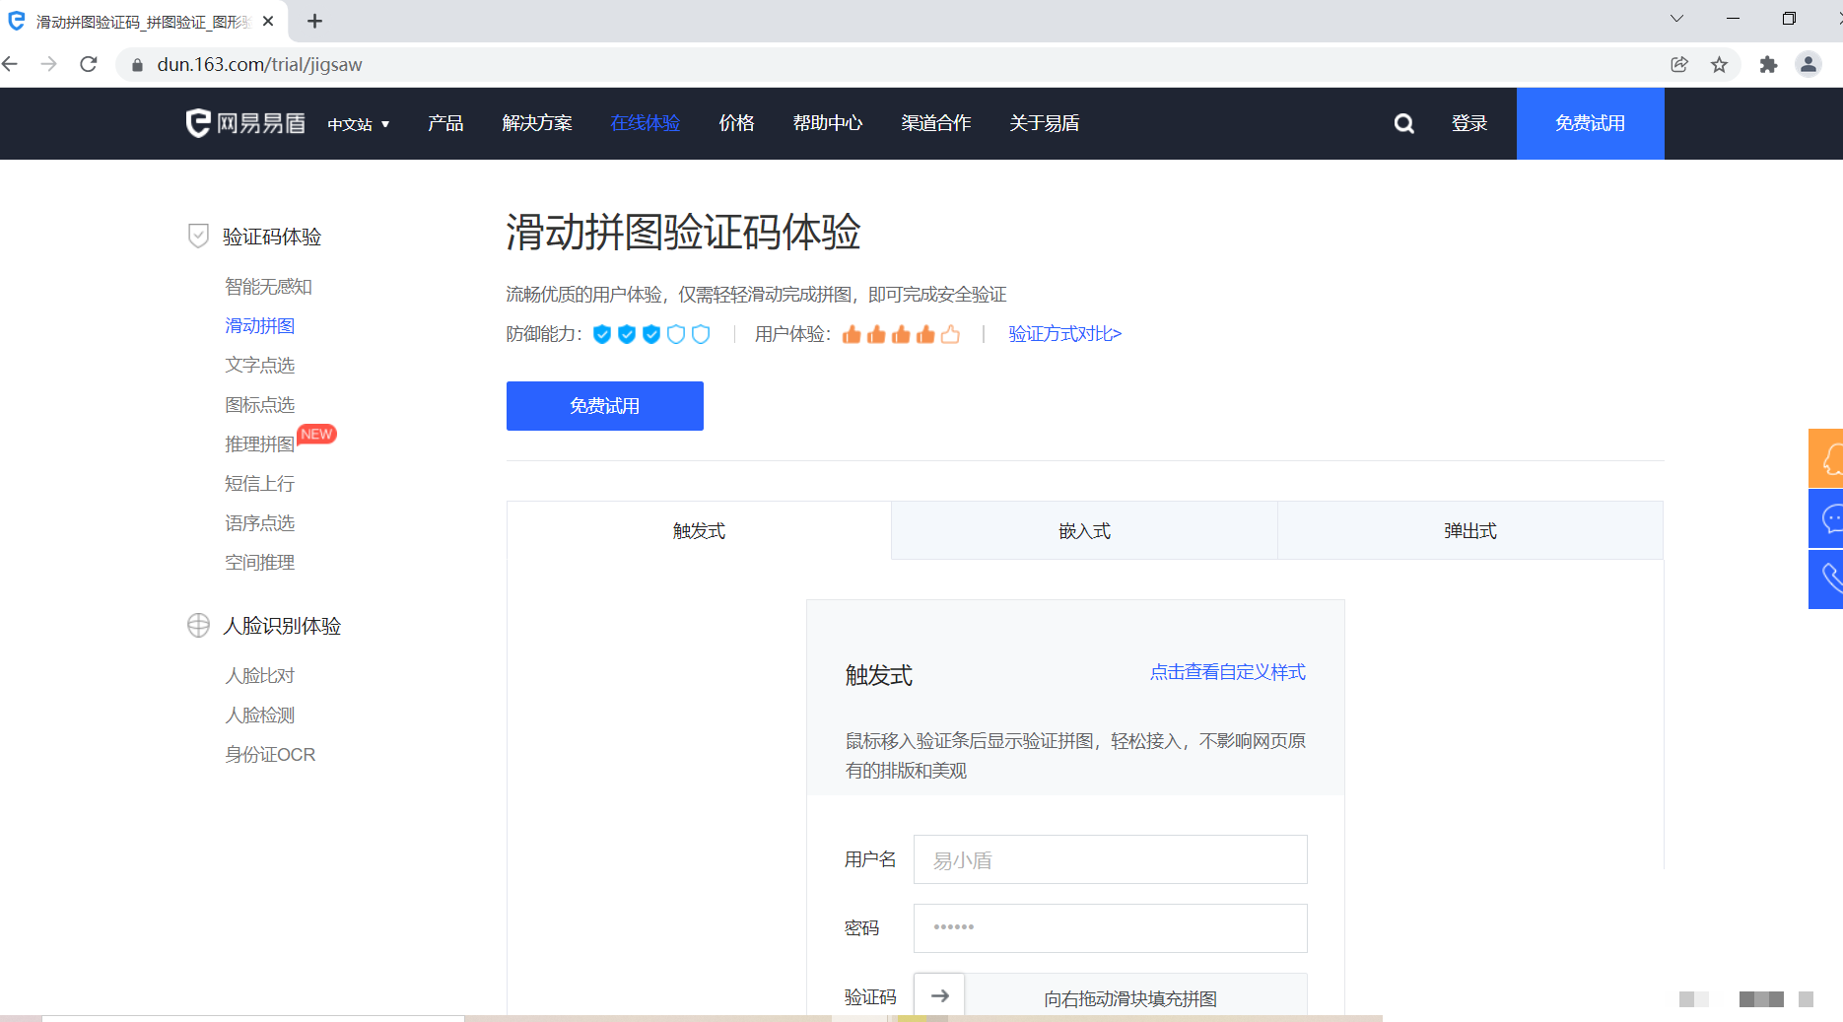Click the orange announcement icon on the right edge
Image resolution: width=1843 pixels, height=1022 pixels.
tap(1830, 457)
